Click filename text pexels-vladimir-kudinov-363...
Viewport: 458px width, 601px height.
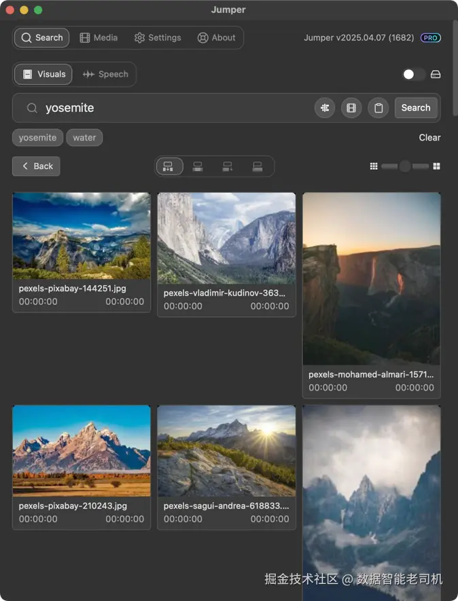224,293
